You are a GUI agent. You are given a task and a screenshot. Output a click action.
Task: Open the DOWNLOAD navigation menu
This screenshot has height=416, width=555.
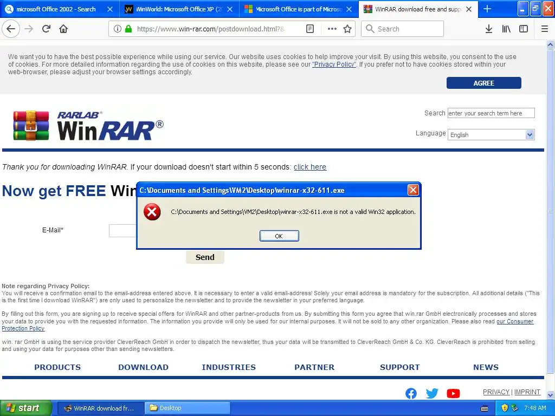tap(143, 367)
